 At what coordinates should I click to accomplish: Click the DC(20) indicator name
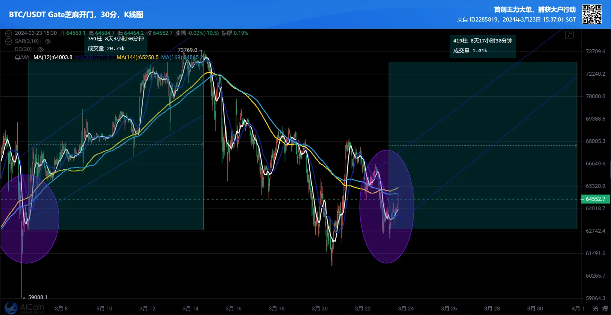23,49
